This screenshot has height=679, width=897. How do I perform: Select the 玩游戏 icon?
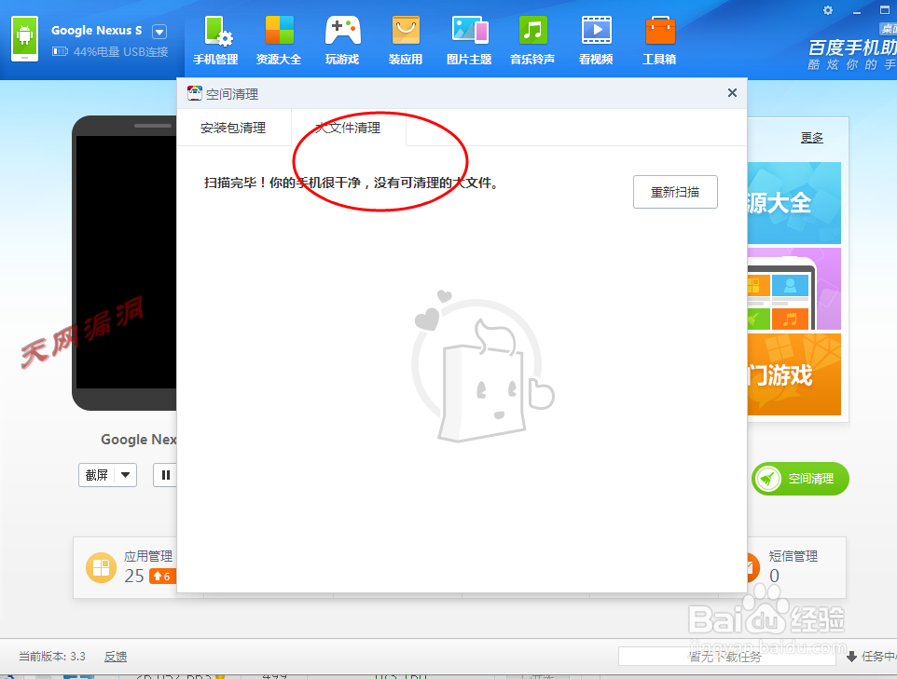(342, 39)
